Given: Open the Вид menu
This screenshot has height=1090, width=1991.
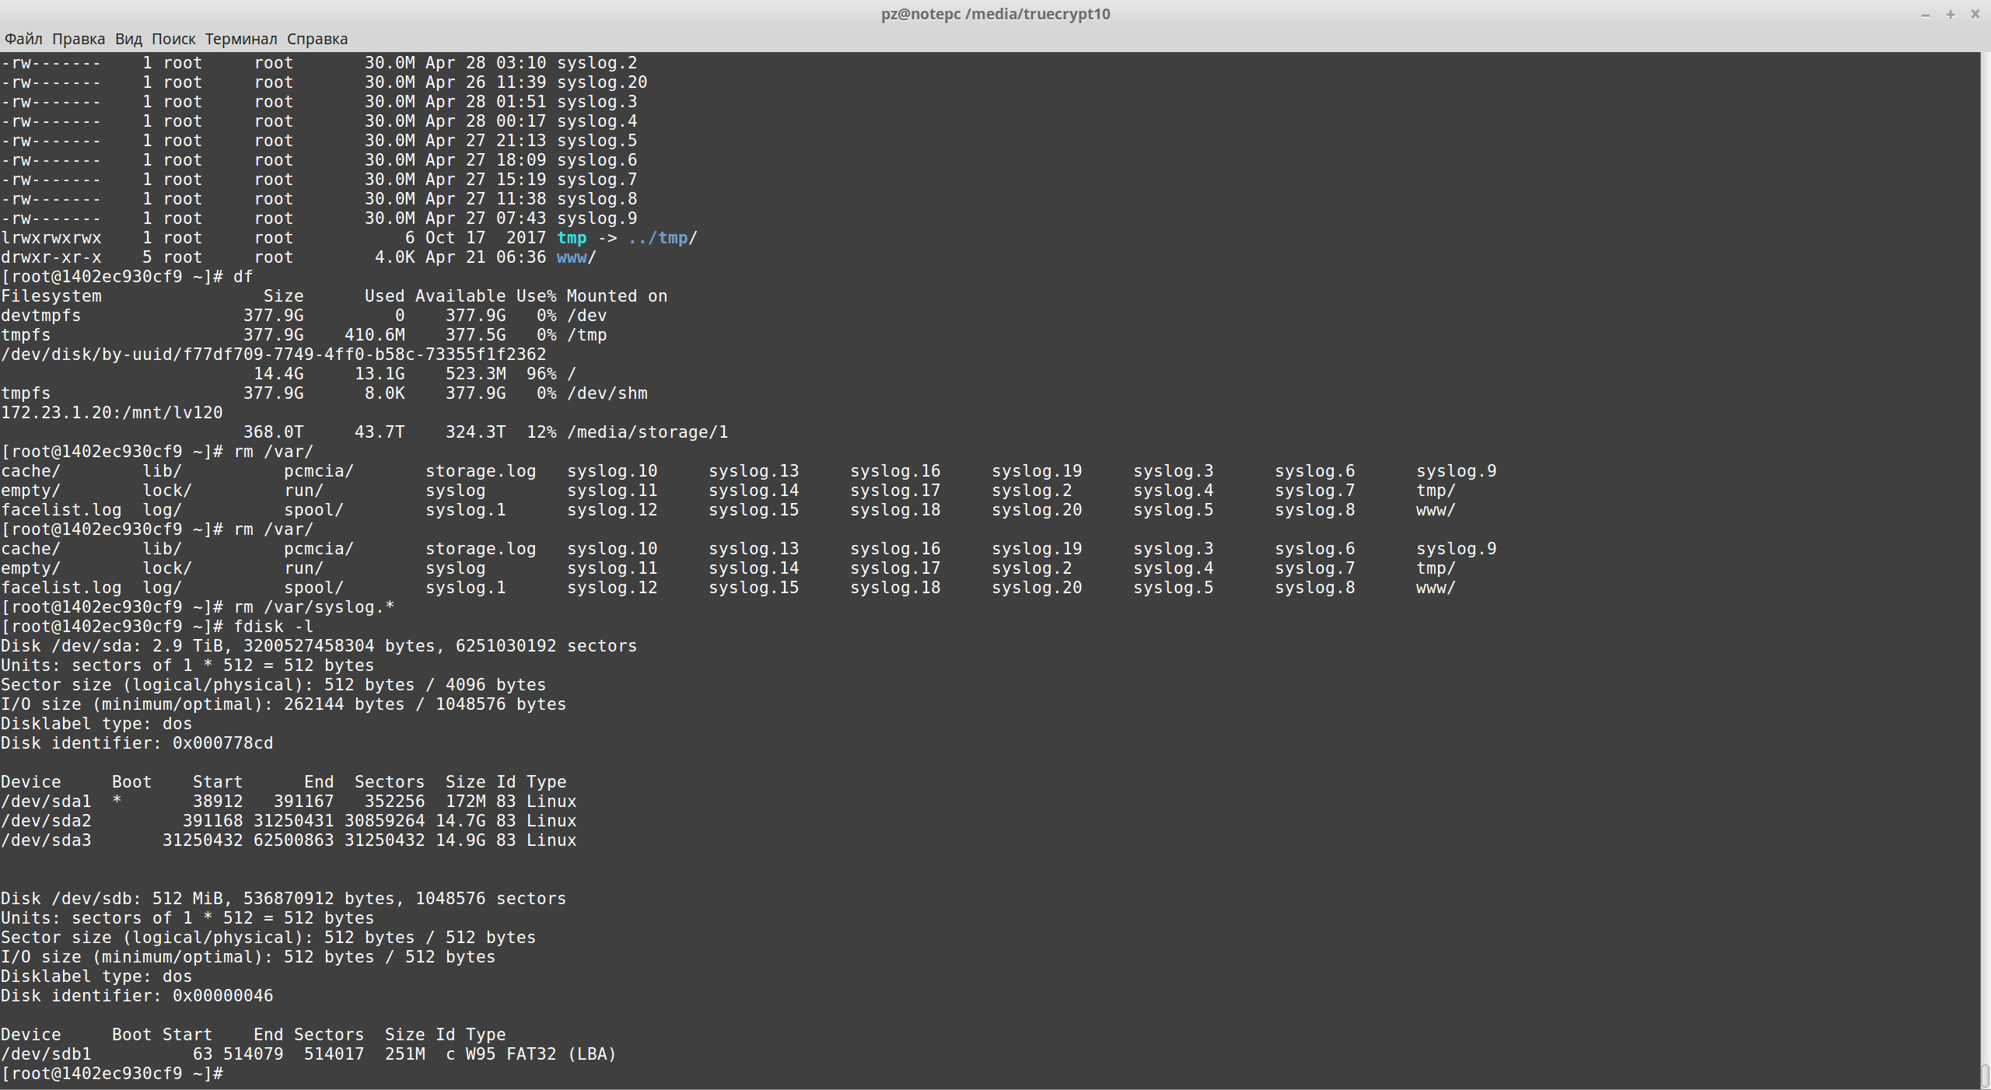Looking at the screenshot, I should 128,39.
